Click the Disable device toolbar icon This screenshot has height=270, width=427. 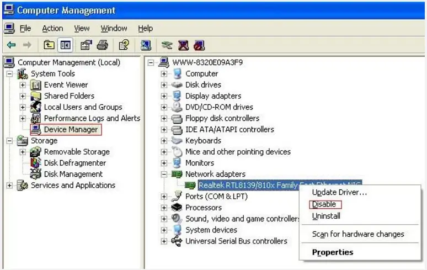(x=199, y=45)
